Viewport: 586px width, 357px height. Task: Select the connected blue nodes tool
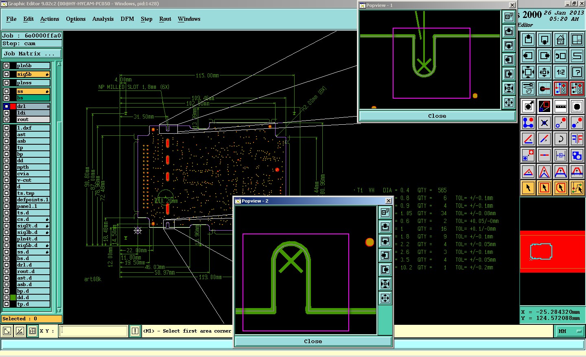[x=528, y=123]
